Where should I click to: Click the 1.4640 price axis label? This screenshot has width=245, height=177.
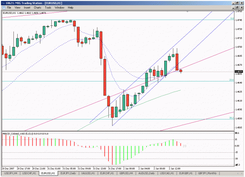point(239,83)
